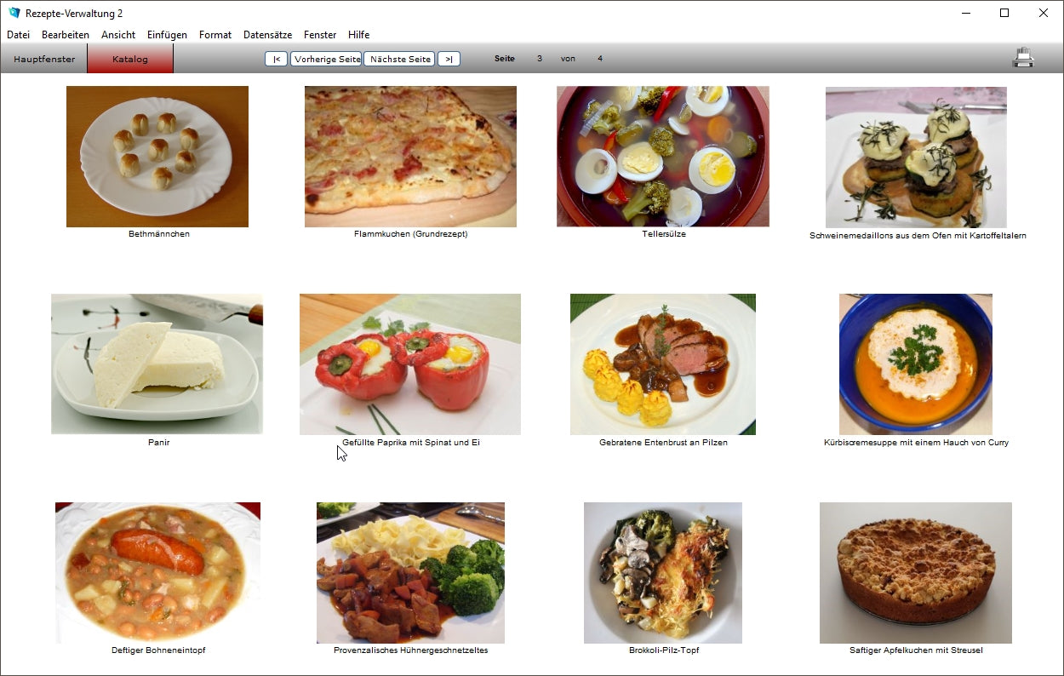The width and height of the screenshot is (1064, 676).
Task: Open the Hilfe menu
Action: [358, 35]
